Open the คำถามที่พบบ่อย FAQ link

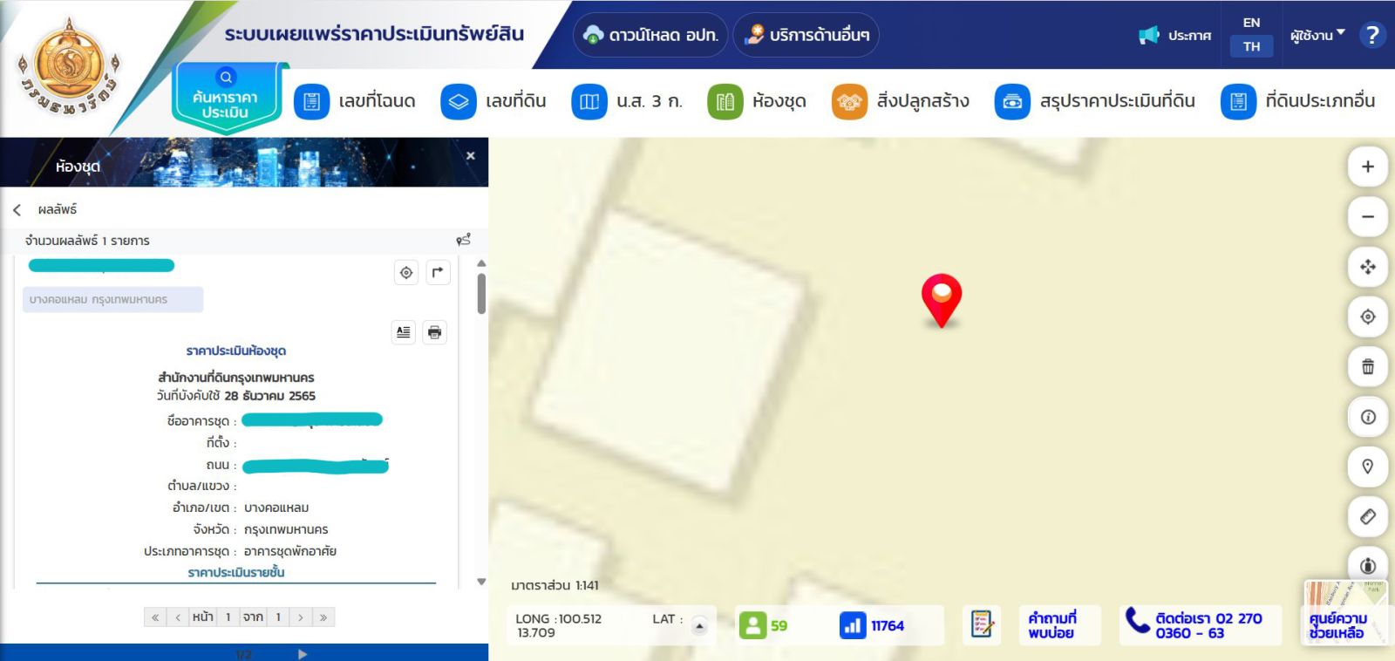[1051, 625]
